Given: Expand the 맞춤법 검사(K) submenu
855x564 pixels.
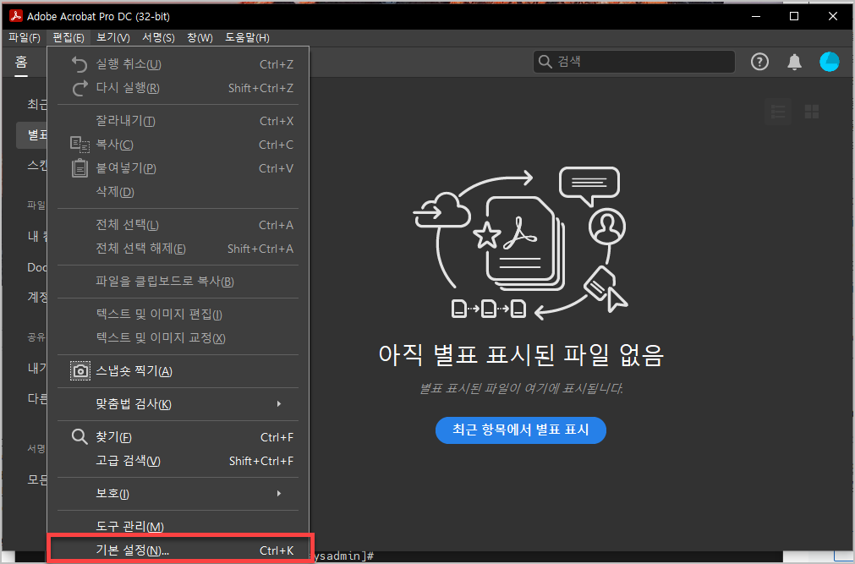Looking at the screenshot, I should click(x=178, y=404).
